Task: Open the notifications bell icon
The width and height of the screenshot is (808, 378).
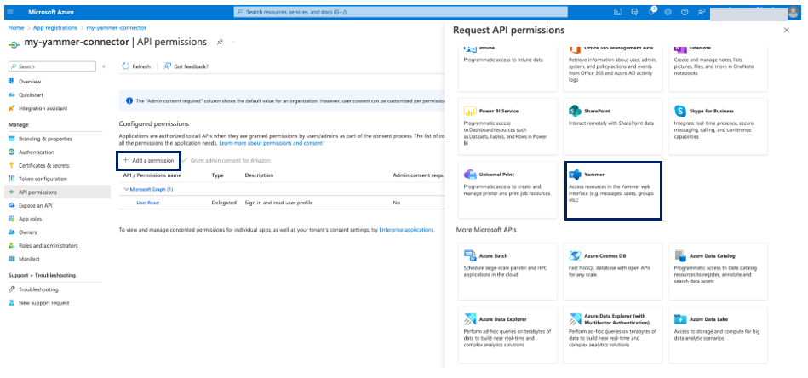Action: (x=651, y=12)
